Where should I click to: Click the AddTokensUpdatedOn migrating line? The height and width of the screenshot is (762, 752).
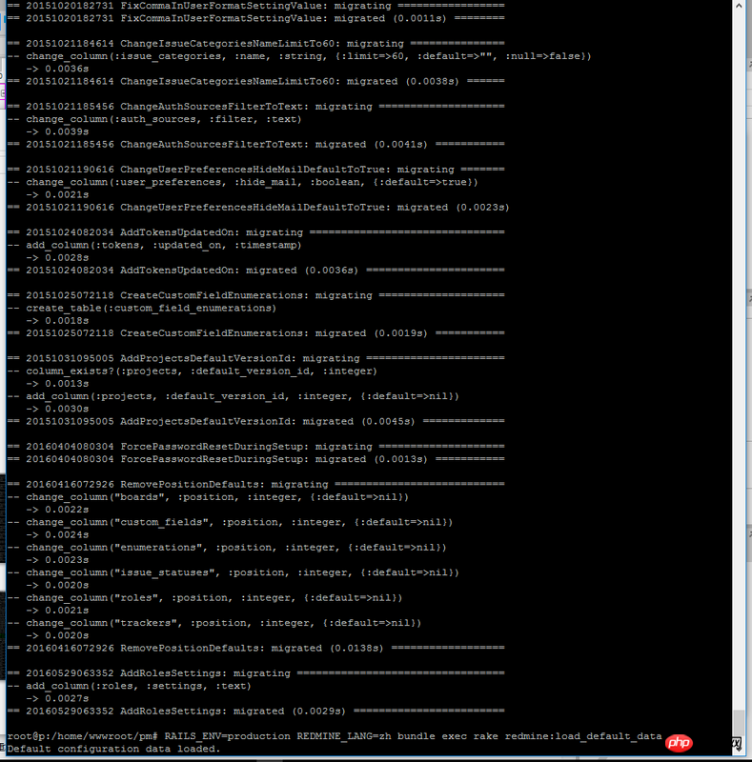point(256,232)
